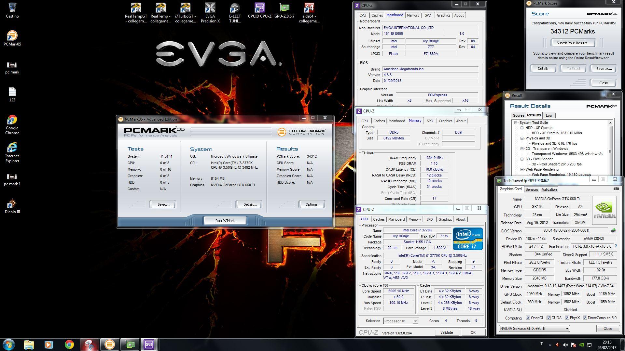
Task: Collapse the 2D - Transparent Windows node
Action: point(522,149)
